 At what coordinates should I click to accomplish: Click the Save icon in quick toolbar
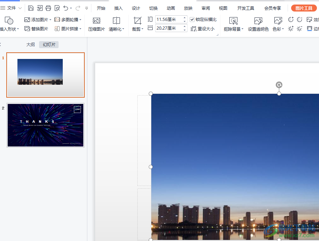(31, 8)
